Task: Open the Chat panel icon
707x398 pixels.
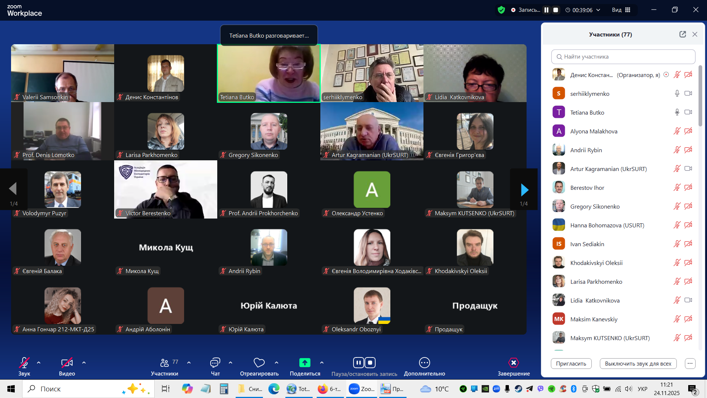Action: [x=215, y=363]
